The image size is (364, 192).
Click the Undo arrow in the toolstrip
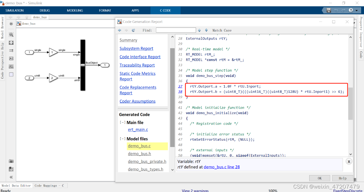336,10
